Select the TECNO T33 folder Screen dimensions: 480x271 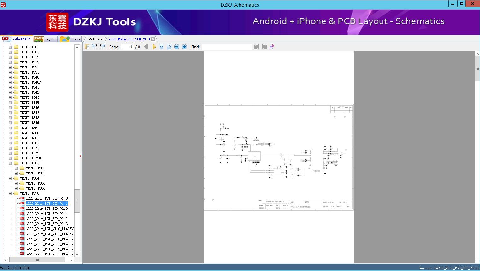point(28,67)
